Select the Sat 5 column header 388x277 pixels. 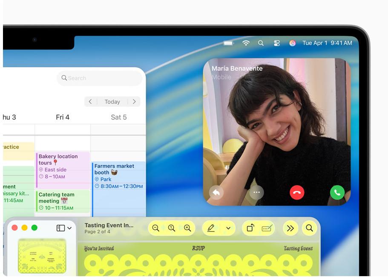point(119,117)
